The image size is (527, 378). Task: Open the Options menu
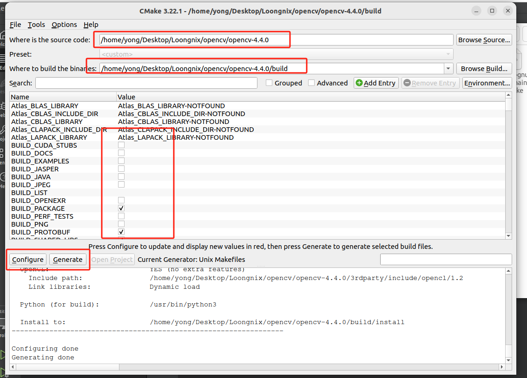tap(64, 25)
